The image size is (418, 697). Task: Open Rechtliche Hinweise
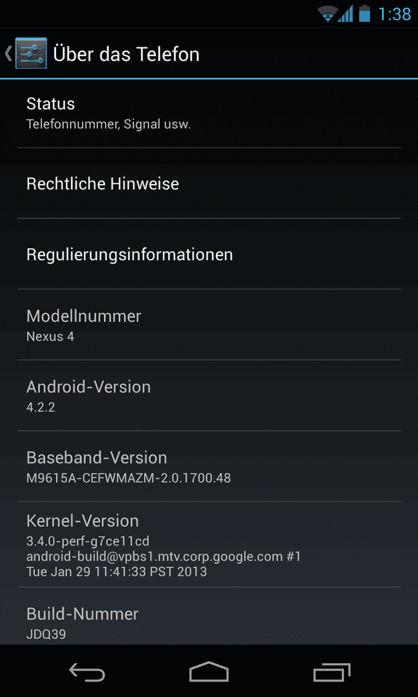[x=209, y=183]
